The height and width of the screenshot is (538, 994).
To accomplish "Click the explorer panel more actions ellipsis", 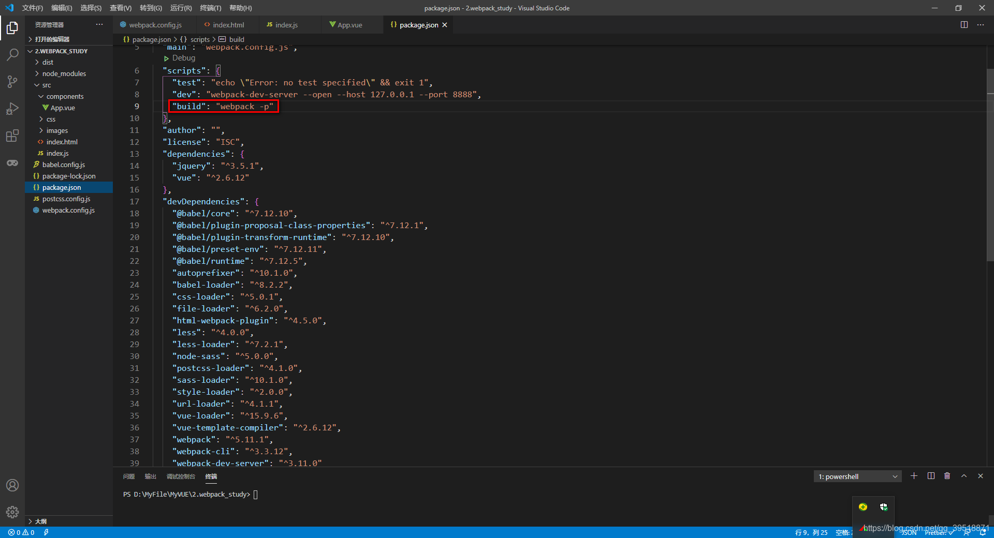I will pos(99,24).
